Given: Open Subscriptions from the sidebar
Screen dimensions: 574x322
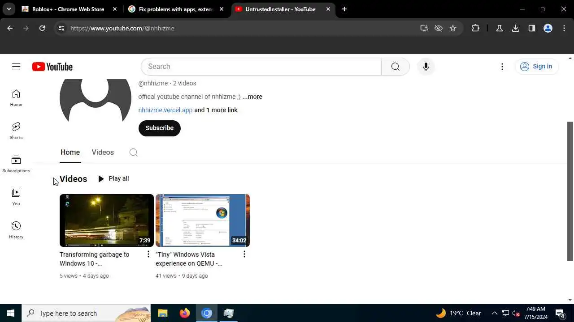Looking at the screenshot, I should click(16, 164).
